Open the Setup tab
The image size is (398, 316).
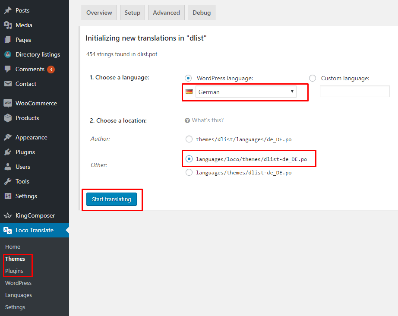(x=132, y=13)
